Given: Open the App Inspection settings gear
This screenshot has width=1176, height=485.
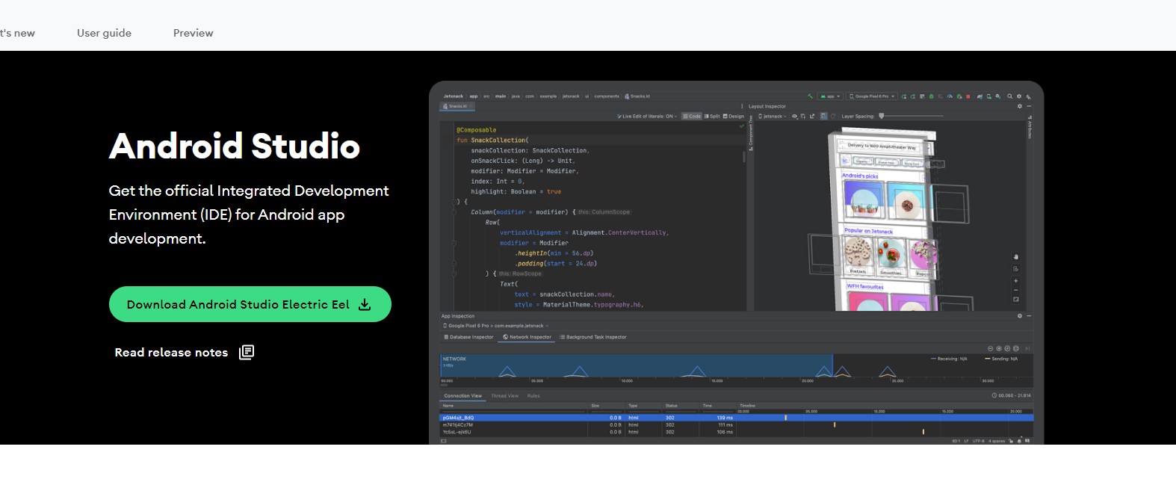Looking at the screenshot, I should click(x=1019, y=316).
